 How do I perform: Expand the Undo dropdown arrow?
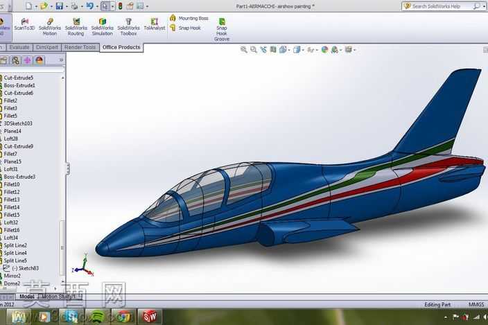(x=97, y=6)
